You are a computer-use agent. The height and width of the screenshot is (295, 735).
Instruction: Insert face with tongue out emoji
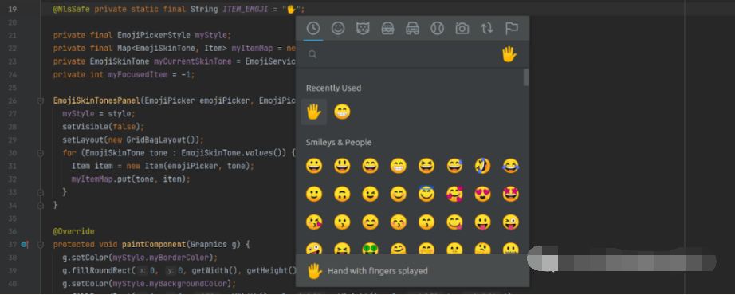pos(483,222)
